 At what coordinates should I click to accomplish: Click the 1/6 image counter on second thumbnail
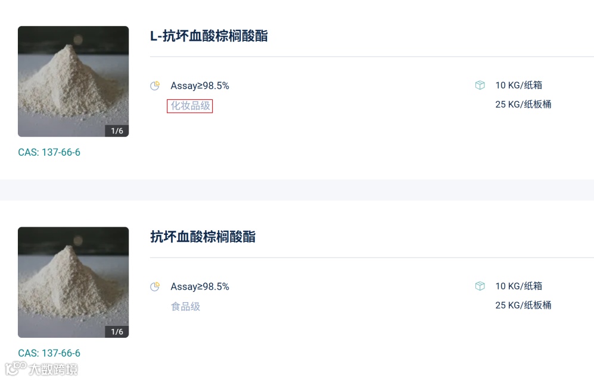(117, 332)
